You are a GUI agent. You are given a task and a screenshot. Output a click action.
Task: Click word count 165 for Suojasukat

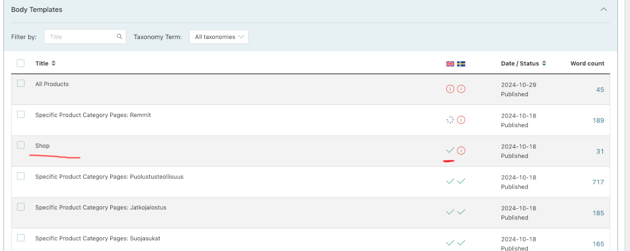tap(598, 244)
